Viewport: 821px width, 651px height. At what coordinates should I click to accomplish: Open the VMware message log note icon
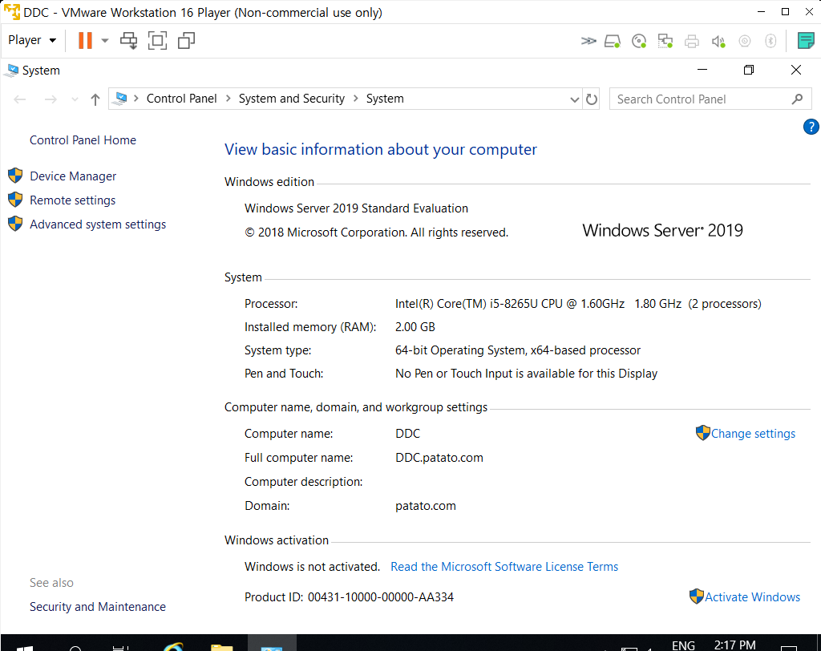click(806, 40)
